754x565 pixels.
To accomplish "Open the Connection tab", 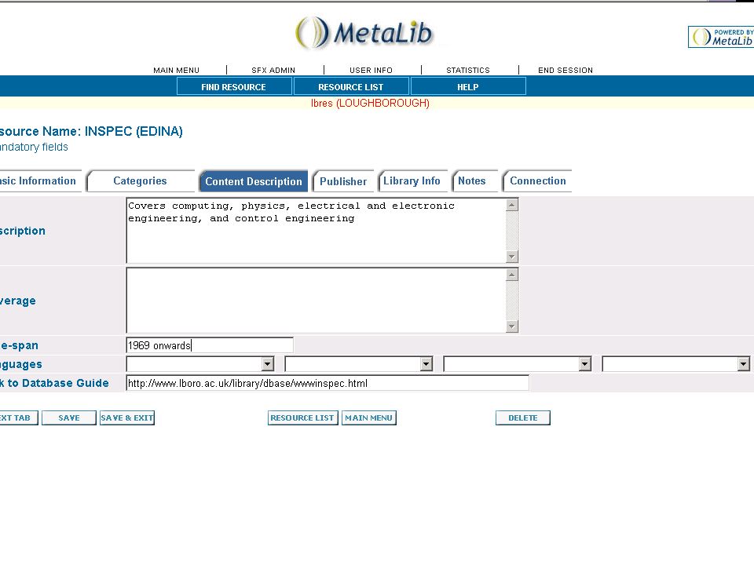I will pos(537,181).
